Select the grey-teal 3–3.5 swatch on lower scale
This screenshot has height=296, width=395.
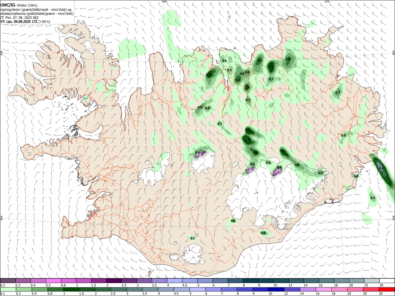134,290
